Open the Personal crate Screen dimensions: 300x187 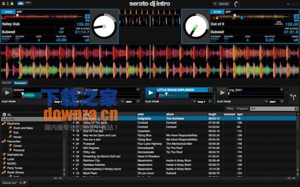(19, 150)
